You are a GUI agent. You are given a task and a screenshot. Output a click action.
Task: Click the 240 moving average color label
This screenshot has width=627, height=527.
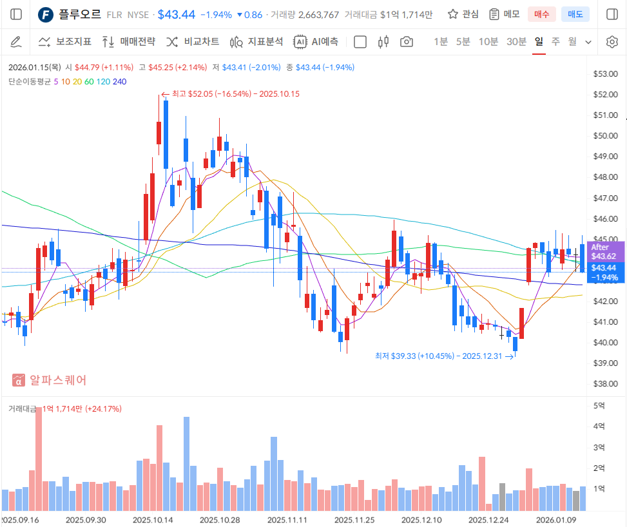coord(120,81)
